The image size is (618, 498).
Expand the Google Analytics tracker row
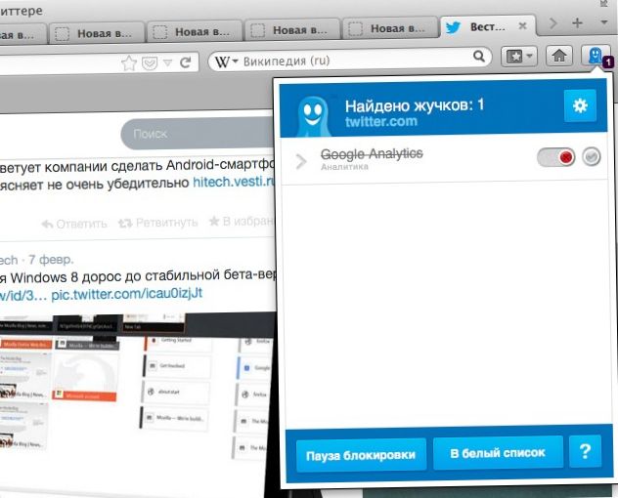point(301,161)
